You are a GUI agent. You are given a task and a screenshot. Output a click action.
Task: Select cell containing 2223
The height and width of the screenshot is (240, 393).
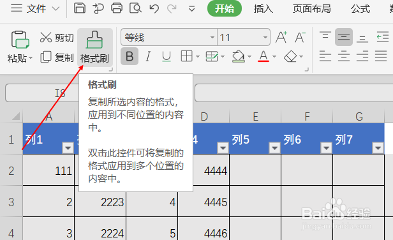click(100, 201)
